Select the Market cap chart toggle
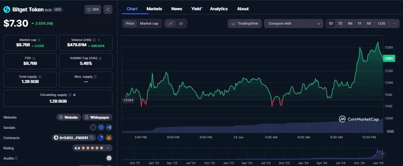Viewport: 403px width, 166px height. tap(149, 23)
